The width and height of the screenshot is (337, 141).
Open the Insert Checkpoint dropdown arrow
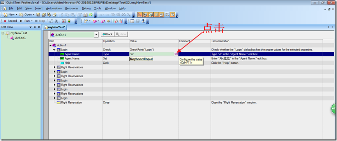[90, 21]
